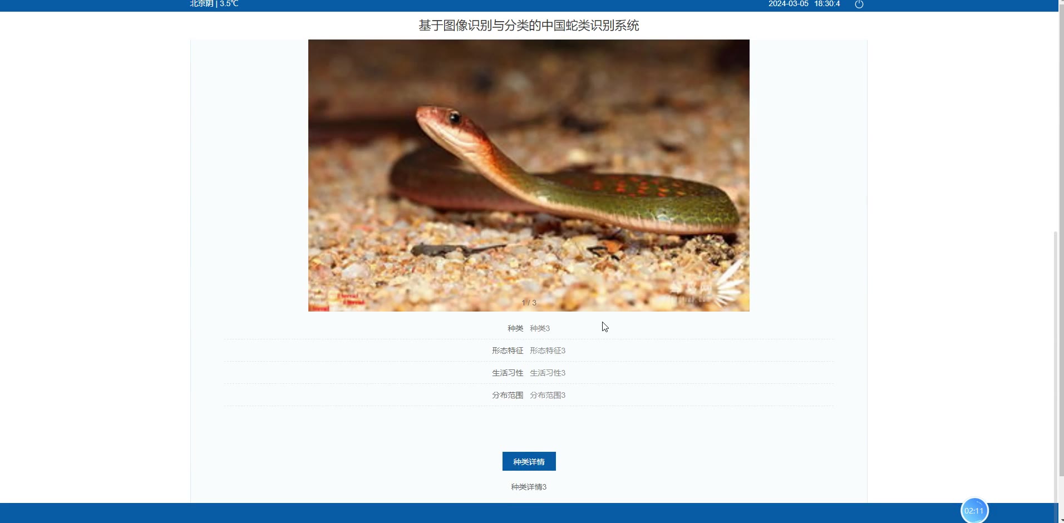Click the scrollbar down arrow at bottom right
This screenshot has width=1064, height=523.
pos(1061,520)
